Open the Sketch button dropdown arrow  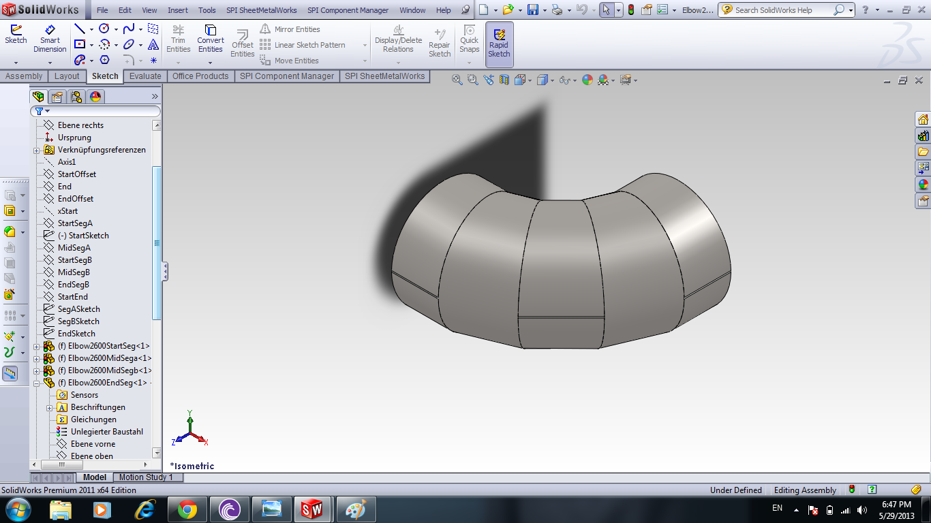pos(15,63)
